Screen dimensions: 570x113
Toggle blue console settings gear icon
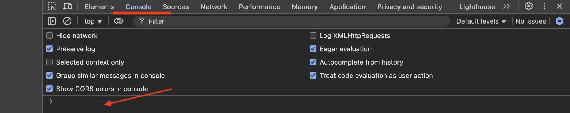pos(559,21)
